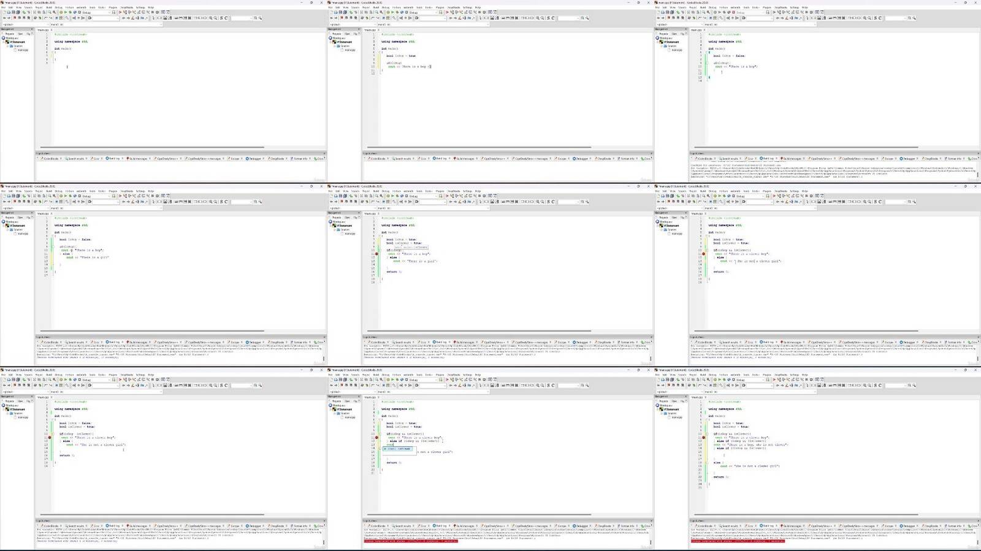The image size is (981, 551).
Task: Switch to Debugger log tab in the middle-right window
Action: coord(908,342)
